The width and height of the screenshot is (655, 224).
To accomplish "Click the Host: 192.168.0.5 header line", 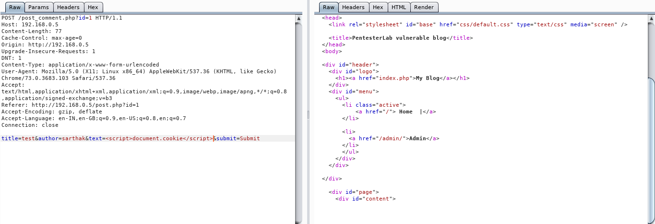I will 30,24.
